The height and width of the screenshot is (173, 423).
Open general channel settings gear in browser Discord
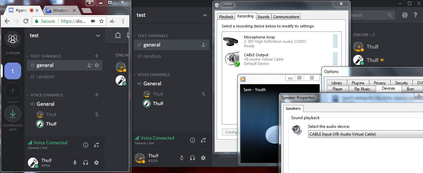pos(97,65)
